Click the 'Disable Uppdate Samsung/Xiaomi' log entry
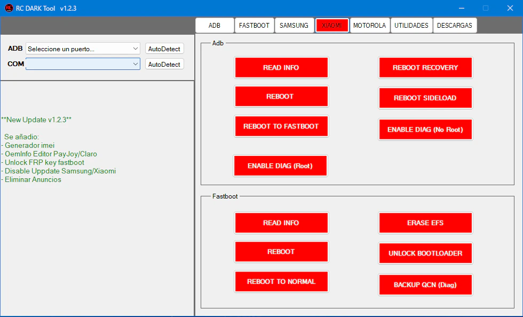 coord(59,171)
